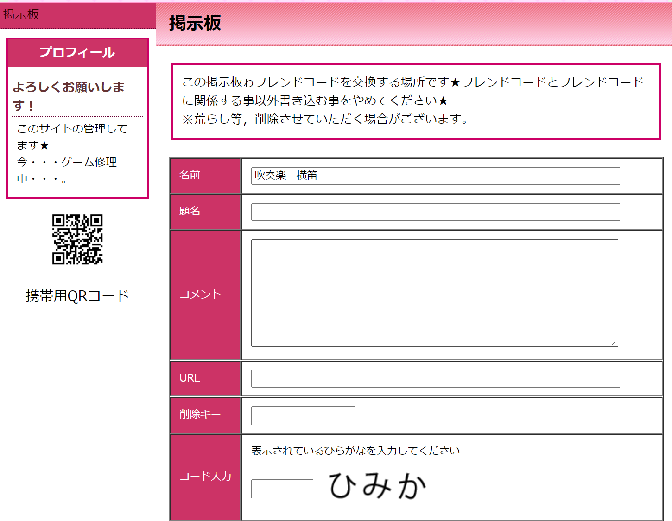Click the 削除キー password field

[303, 415]
